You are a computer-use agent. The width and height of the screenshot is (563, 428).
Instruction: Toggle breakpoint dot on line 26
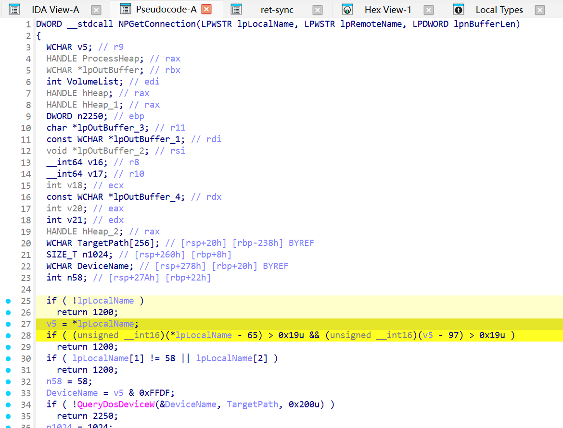click(8, 313)
